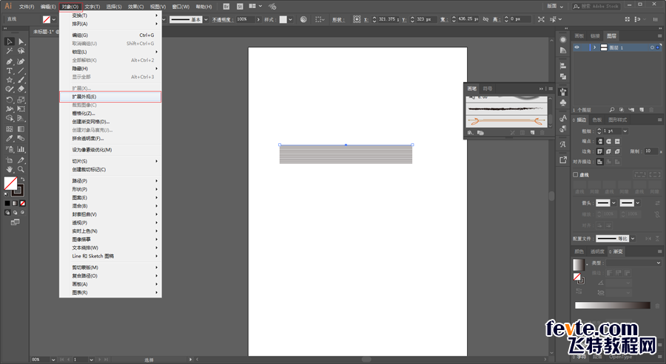666x364 pixels.
Task: Choose the butt cap stroke option
Action: click(599, 141)
